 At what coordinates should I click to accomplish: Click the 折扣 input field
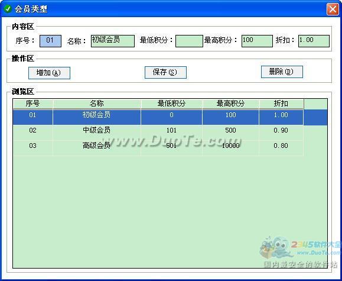coord(314,41)
